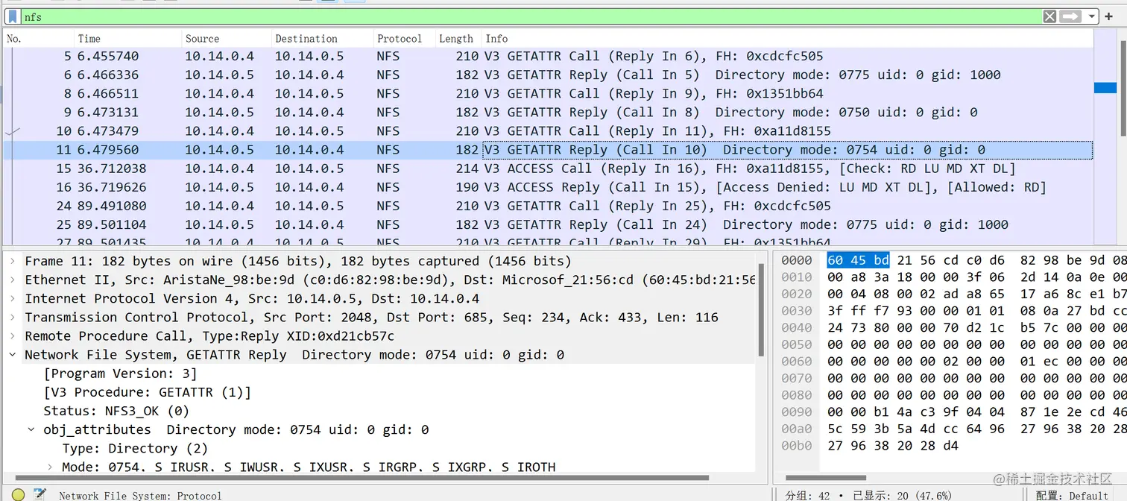Click inside the nfs display filter field
This screenshot has height=501, width=1127.
pyautogui.click(x=531, y=16)
